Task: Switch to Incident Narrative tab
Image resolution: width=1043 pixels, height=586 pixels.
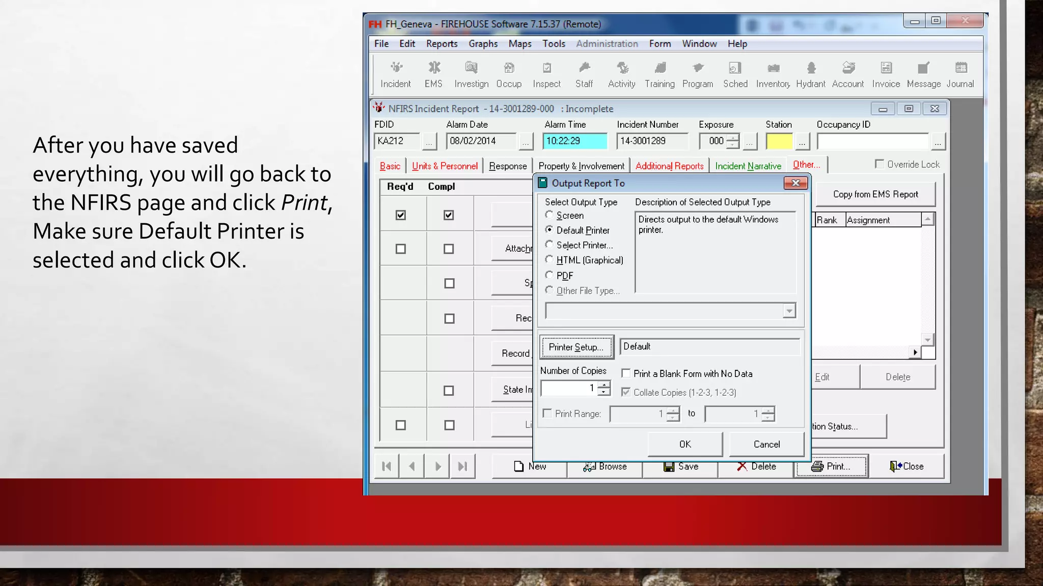Action: [x=748, y=166]
